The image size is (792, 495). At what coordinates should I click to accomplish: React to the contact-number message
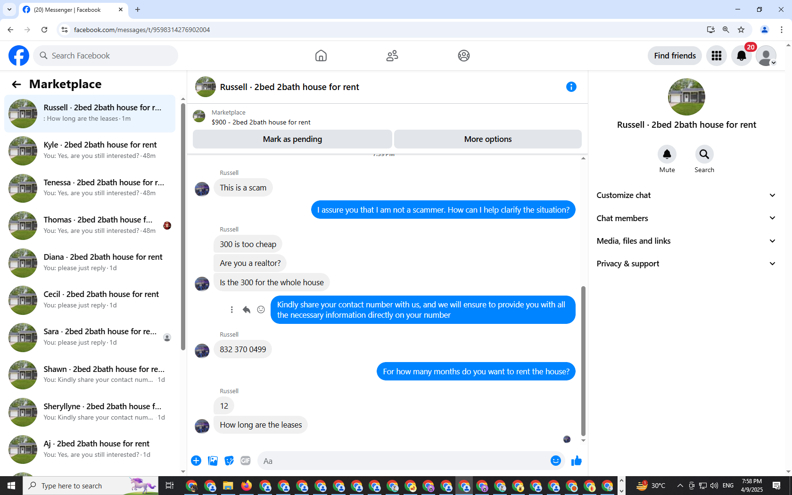coord(261,310)
